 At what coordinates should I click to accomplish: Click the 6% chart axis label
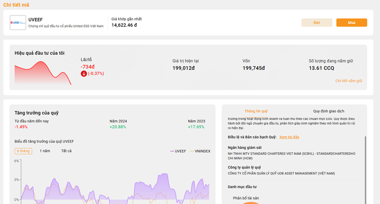pos(16,161)
